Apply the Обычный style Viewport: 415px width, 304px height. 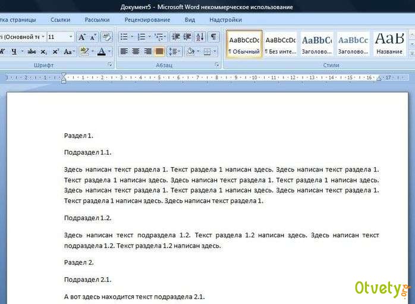click(244, 44)
